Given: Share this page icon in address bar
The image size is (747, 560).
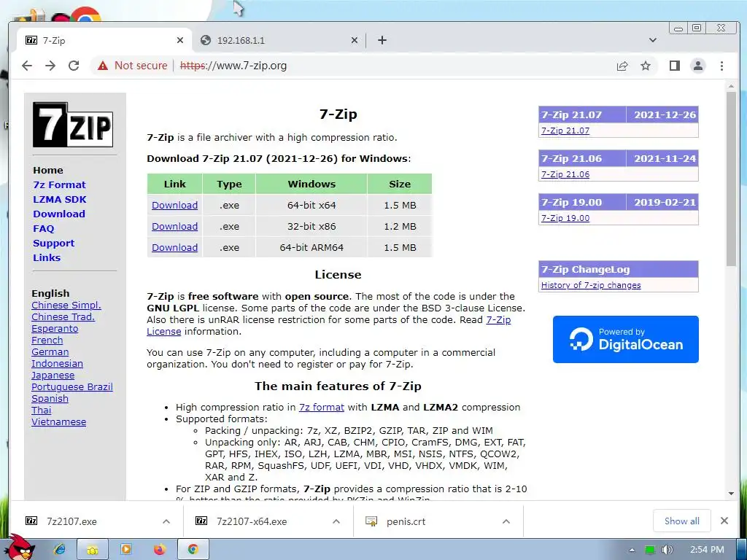Looking at the screenshot, I should tap(622, 66).
